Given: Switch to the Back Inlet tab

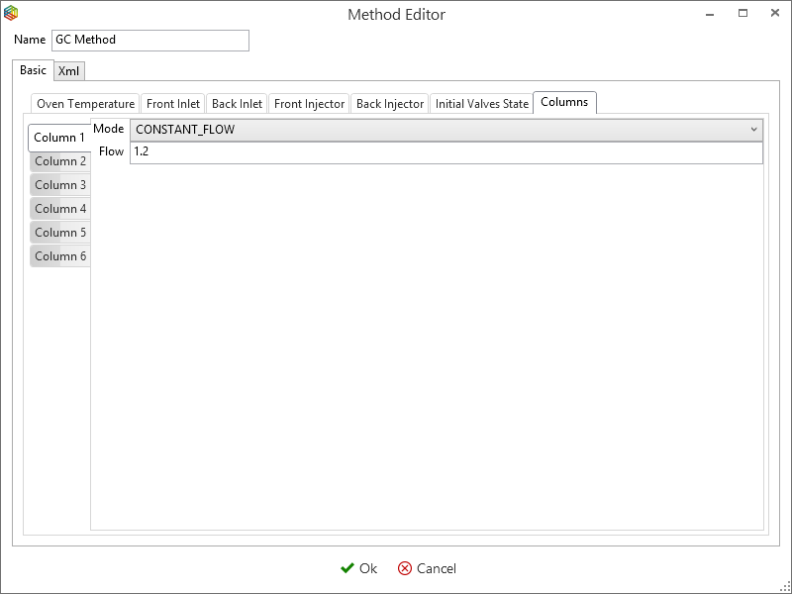Looking at the screenshot, I should pyautogui.click(x=237, y=104).
